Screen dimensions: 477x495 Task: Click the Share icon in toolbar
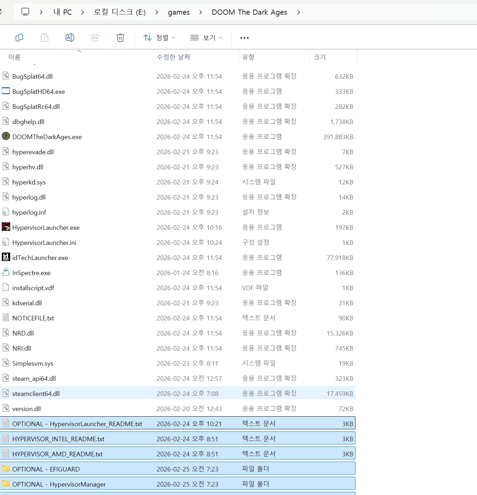[95, 38]
